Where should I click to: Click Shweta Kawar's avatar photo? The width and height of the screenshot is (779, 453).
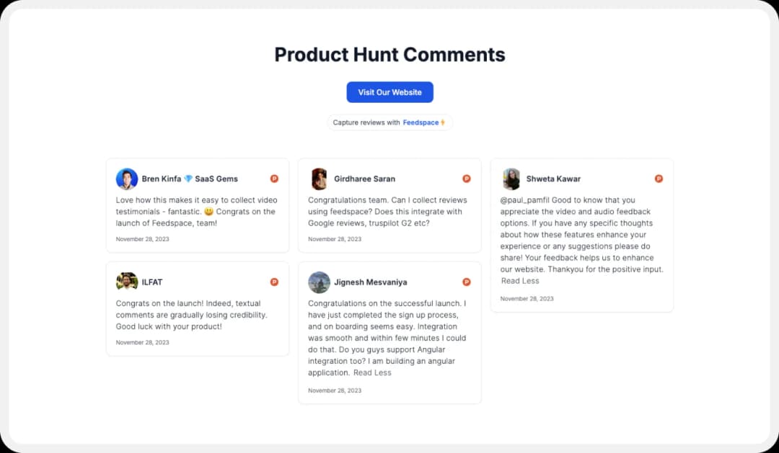pos(511,178)
